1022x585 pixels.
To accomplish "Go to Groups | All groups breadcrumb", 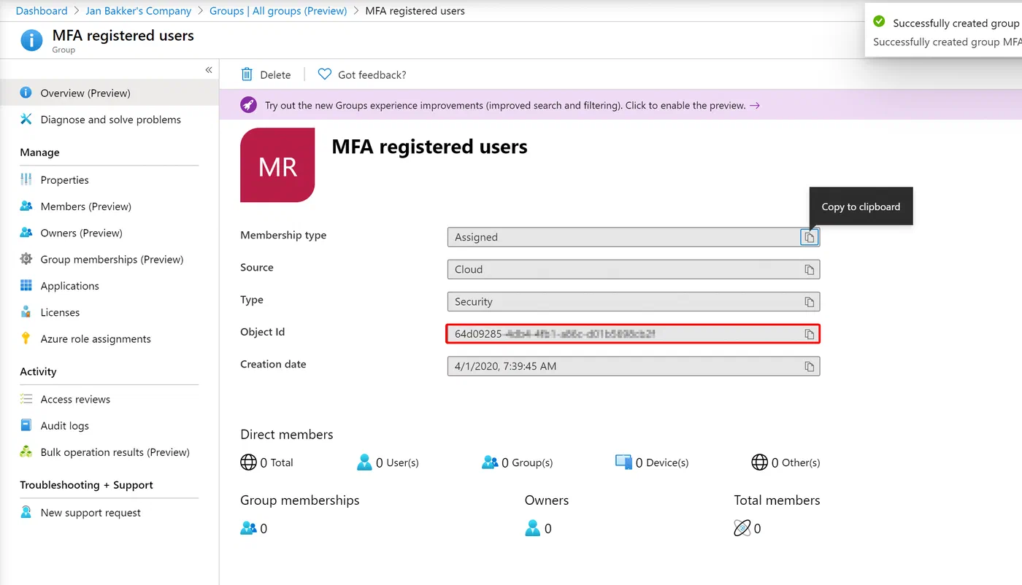I will point(278,11).
